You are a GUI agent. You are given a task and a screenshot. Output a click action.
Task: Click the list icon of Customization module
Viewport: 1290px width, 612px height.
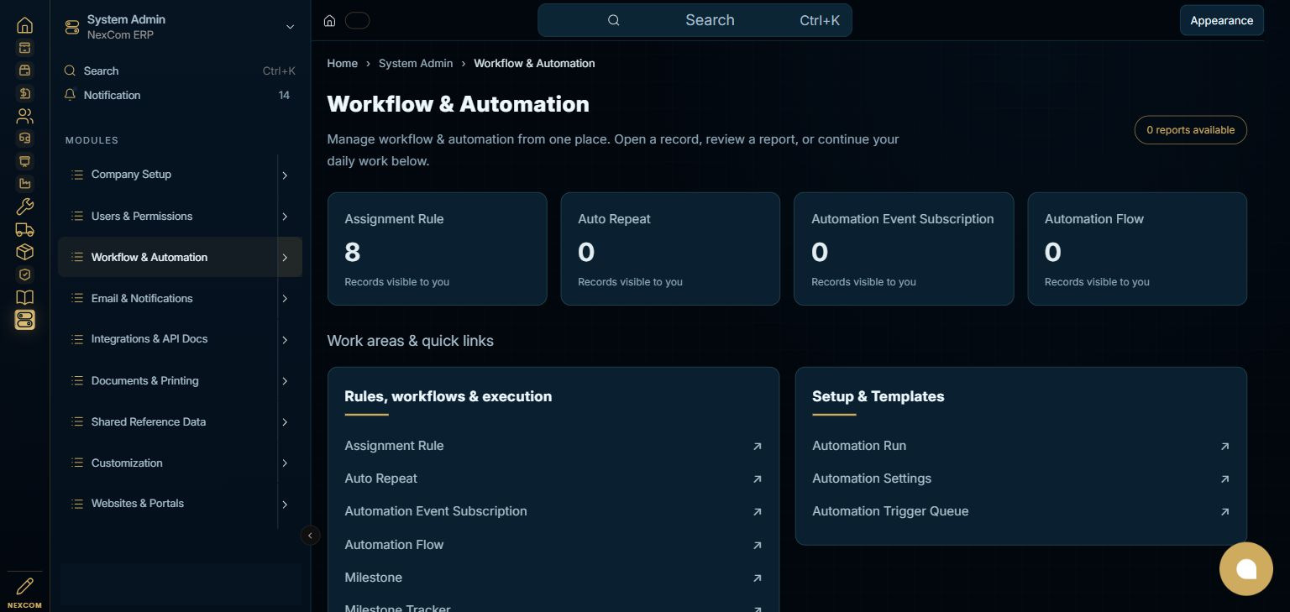[76, 463]
